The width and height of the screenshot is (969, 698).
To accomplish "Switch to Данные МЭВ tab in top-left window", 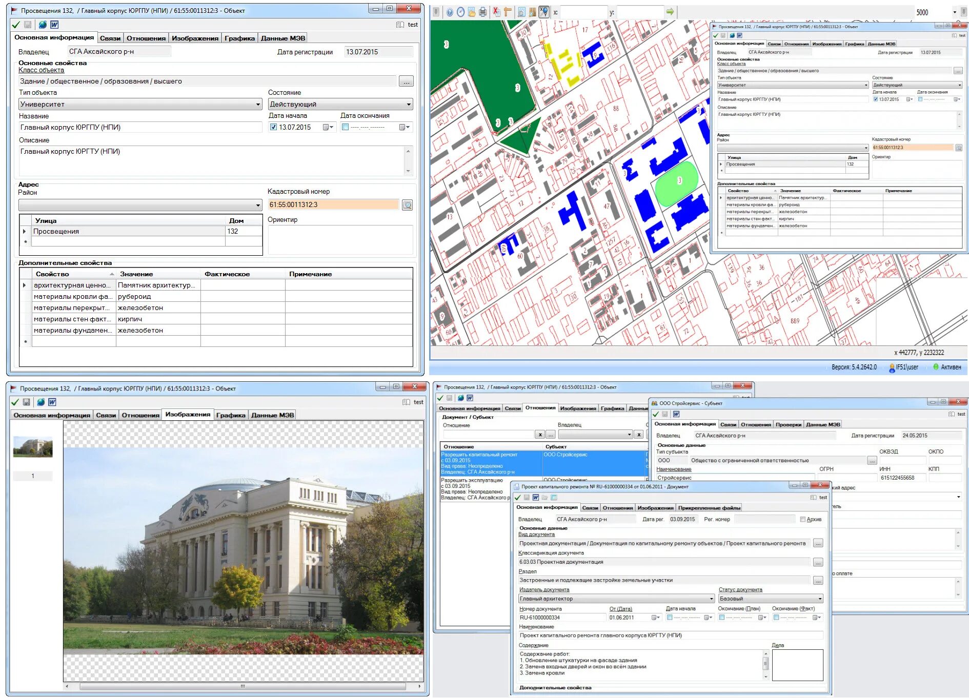I will tap(283, 38).
